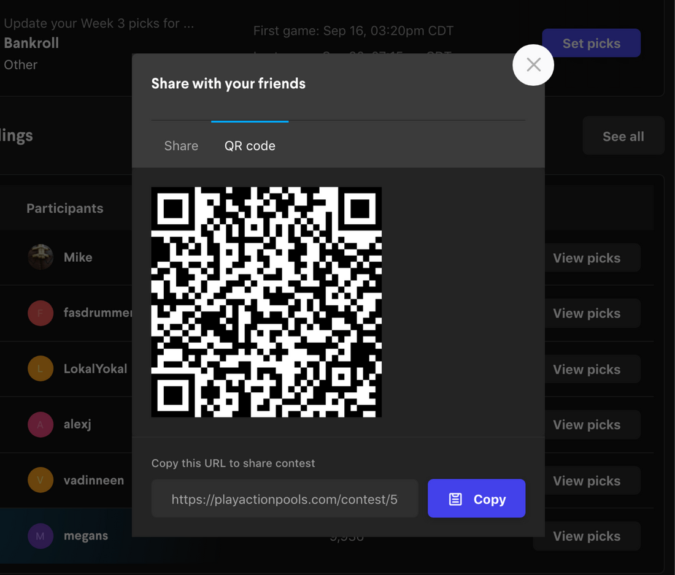
Task: Click LokalYokal's orange avatar icon
Action: tap(40, 369)
